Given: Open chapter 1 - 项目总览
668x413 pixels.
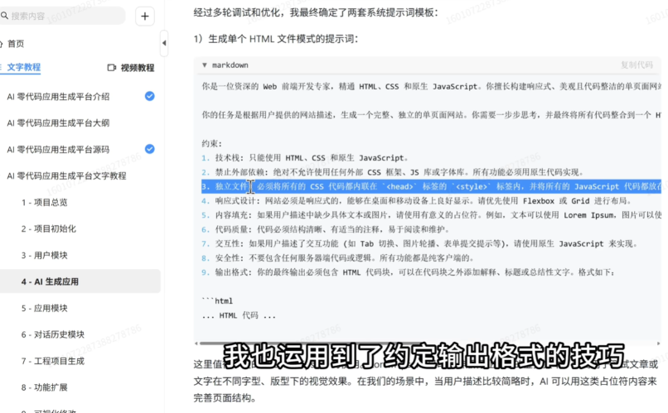Looking at the screenshot, I should pyautogui.click(x=44, y=202).
